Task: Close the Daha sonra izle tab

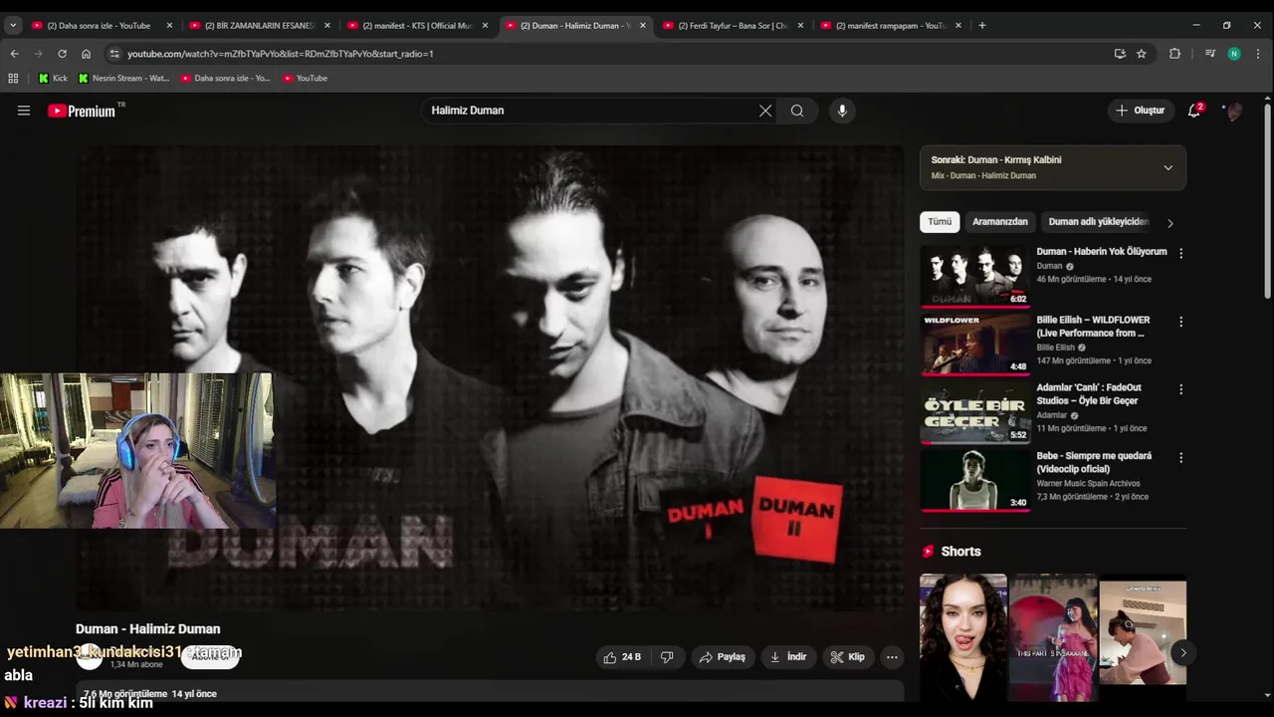Action: pyautogui.click(x=169, y=26)
